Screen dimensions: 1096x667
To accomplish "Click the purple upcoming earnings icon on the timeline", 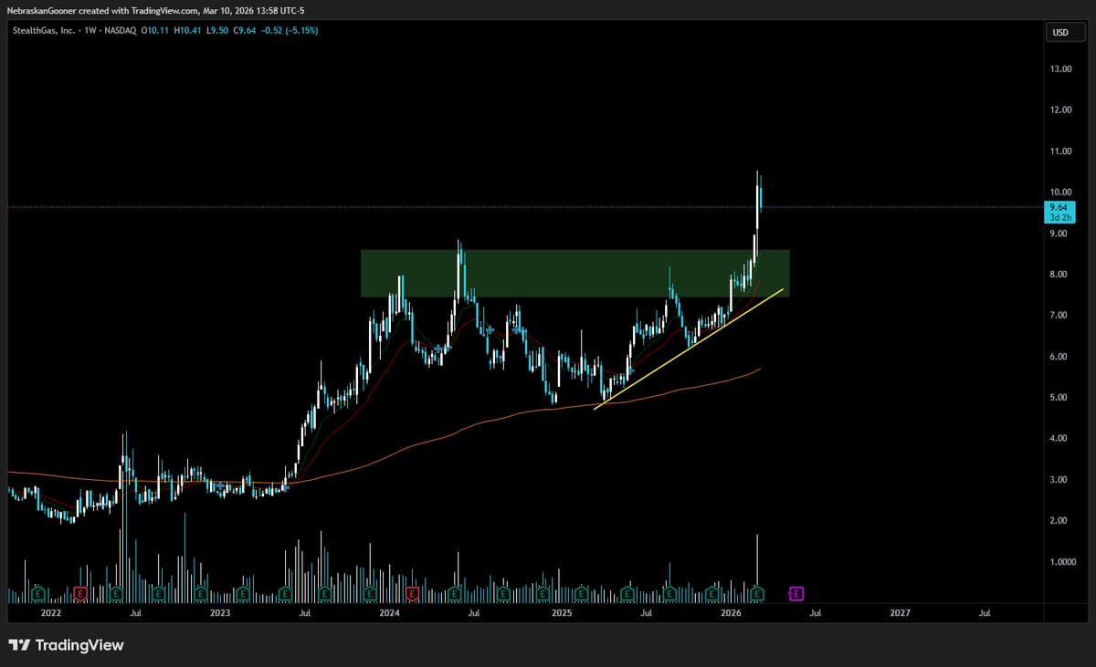I will [796, 592].
